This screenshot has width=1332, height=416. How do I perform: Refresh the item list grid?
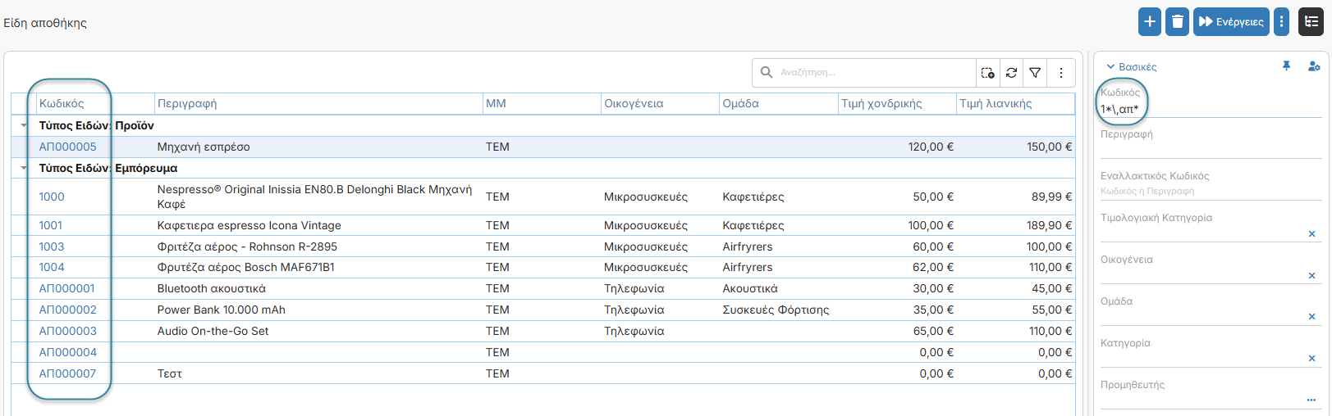[1011, 73]
